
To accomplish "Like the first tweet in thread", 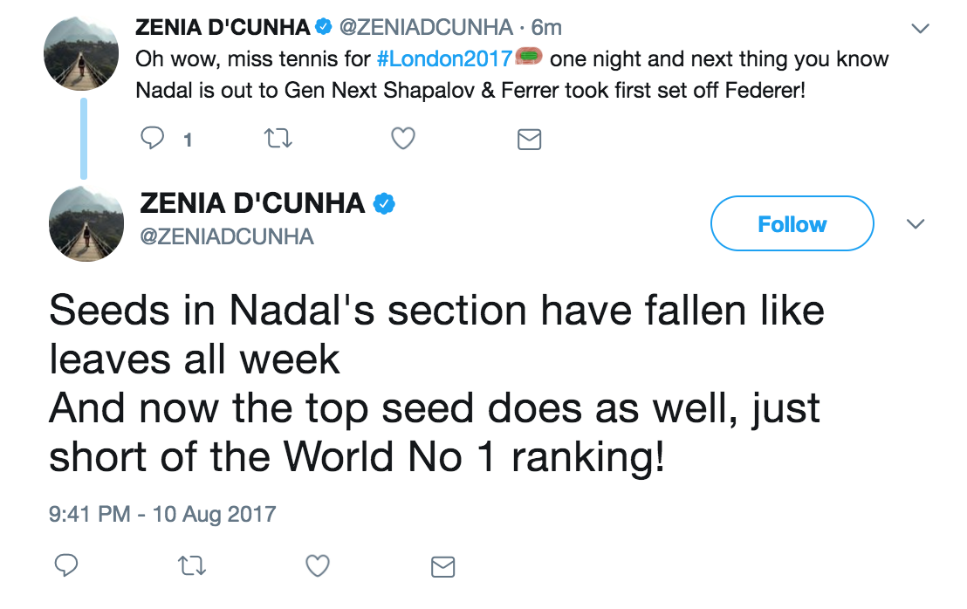I will click(x=402, y=139).
